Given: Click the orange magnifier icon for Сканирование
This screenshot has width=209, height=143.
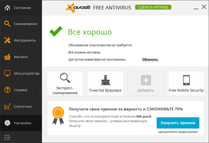Looking at the screenshot, I should point(7,24).
